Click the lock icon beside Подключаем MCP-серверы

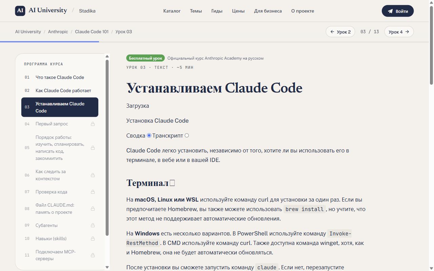(93, 255)
